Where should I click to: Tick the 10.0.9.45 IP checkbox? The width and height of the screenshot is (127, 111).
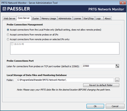click(12, 44)
